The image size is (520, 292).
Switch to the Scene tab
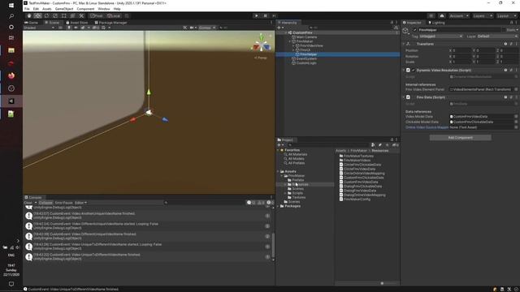click(52, 23)
